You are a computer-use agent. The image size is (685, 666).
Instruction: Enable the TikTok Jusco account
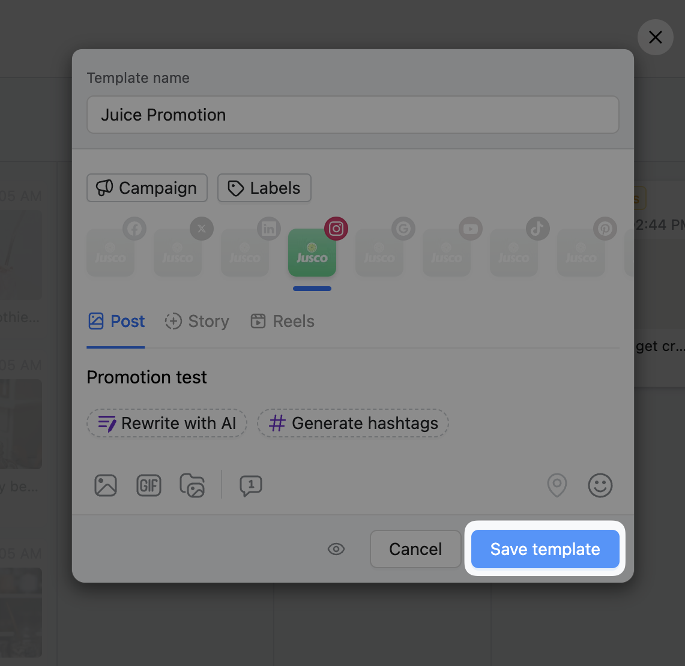click(514, 253)
